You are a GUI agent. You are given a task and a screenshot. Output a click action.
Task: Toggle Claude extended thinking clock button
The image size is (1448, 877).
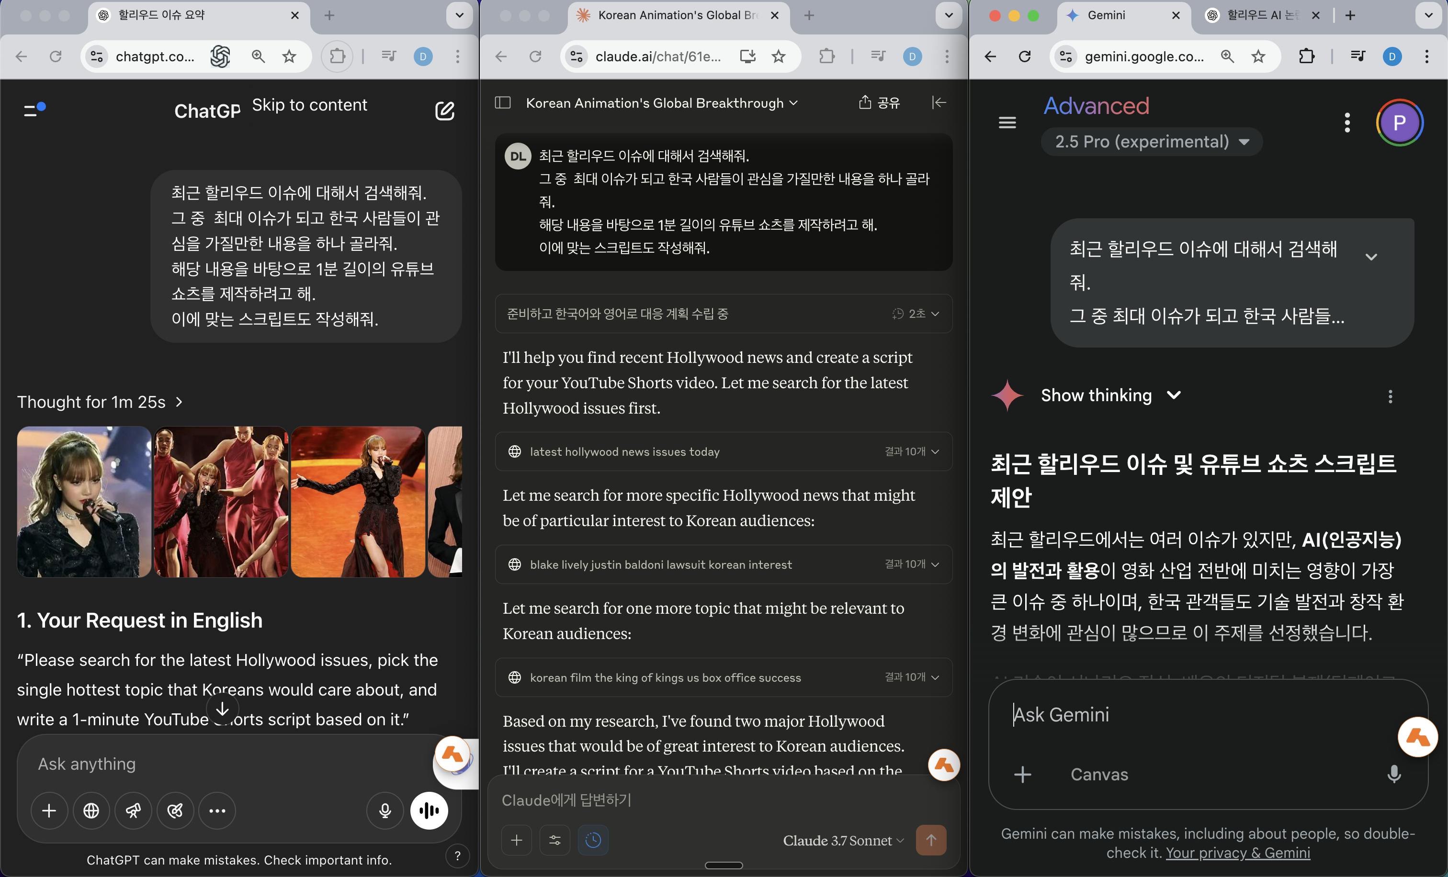[x=593, y=840]
